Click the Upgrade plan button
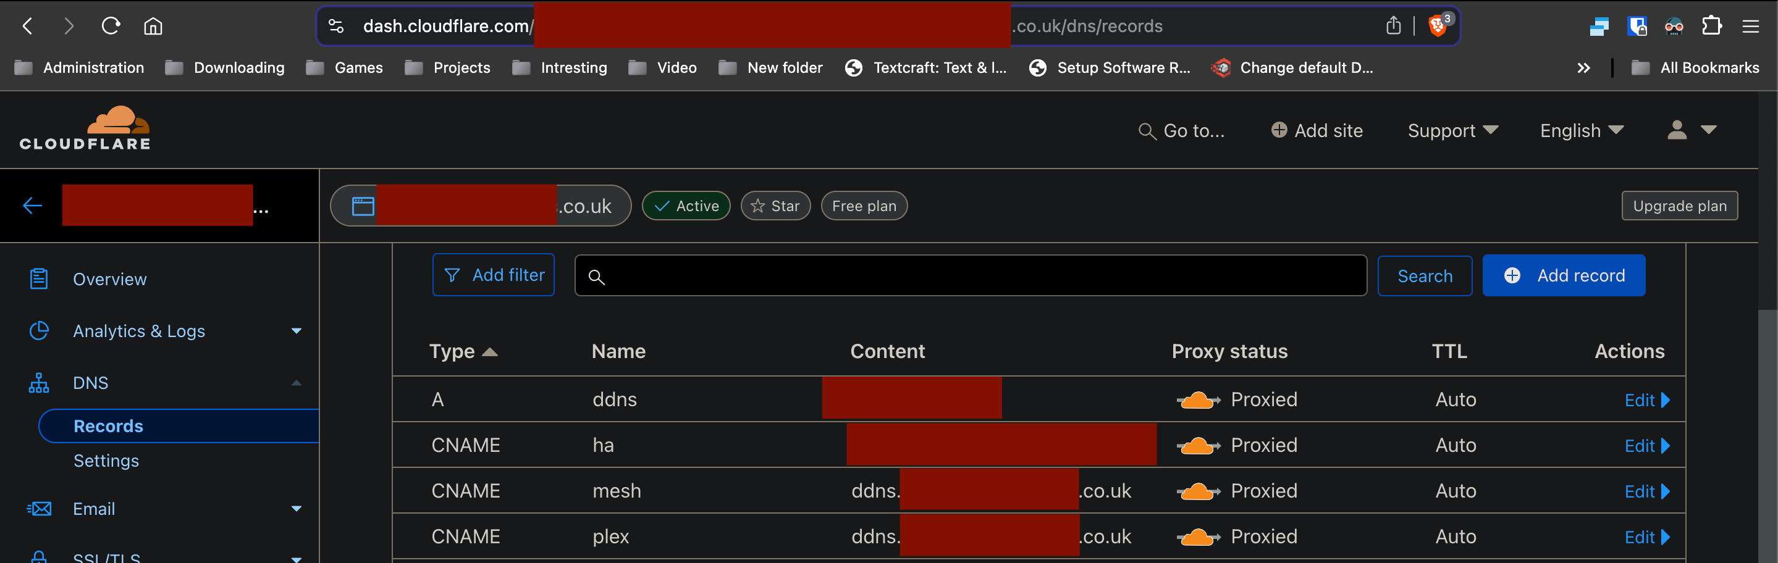The image size is (1778, 563). coord(1679,206)
